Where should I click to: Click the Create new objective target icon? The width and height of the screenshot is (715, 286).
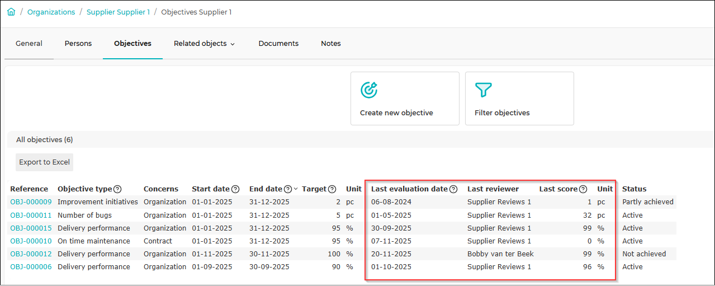(369, 90)
